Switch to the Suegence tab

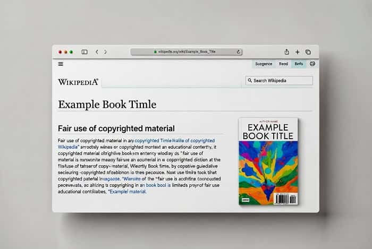click(x=263, y=64)
